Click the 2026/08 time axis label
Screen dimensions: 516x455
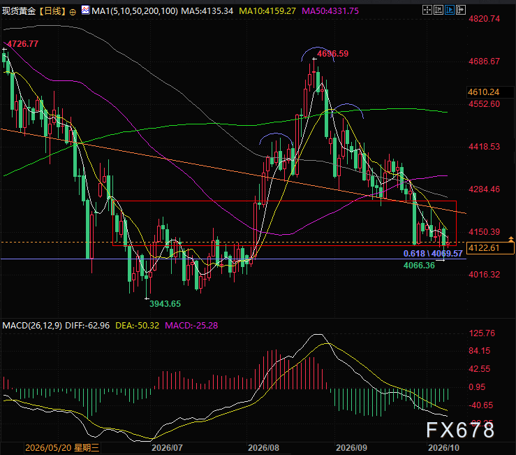point(263,448)
